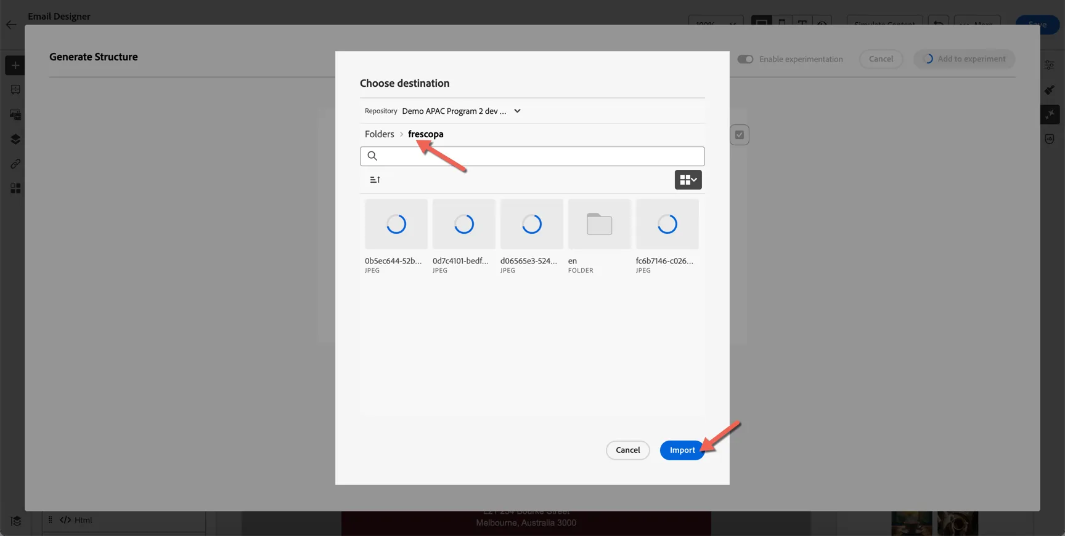Select the 0d7c4101-bedf JPEG thumbnail

pos(464,224)
